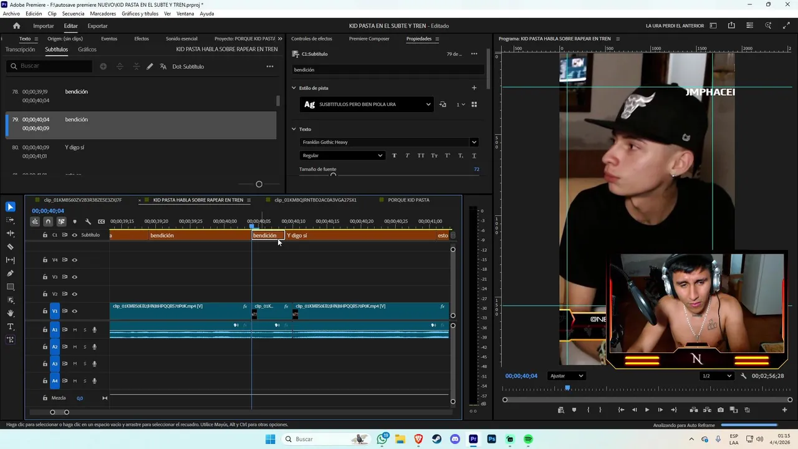The image size is (798, 449).
Task: Click Mark Out bracket in program monitor
Action: coord(600,410)
